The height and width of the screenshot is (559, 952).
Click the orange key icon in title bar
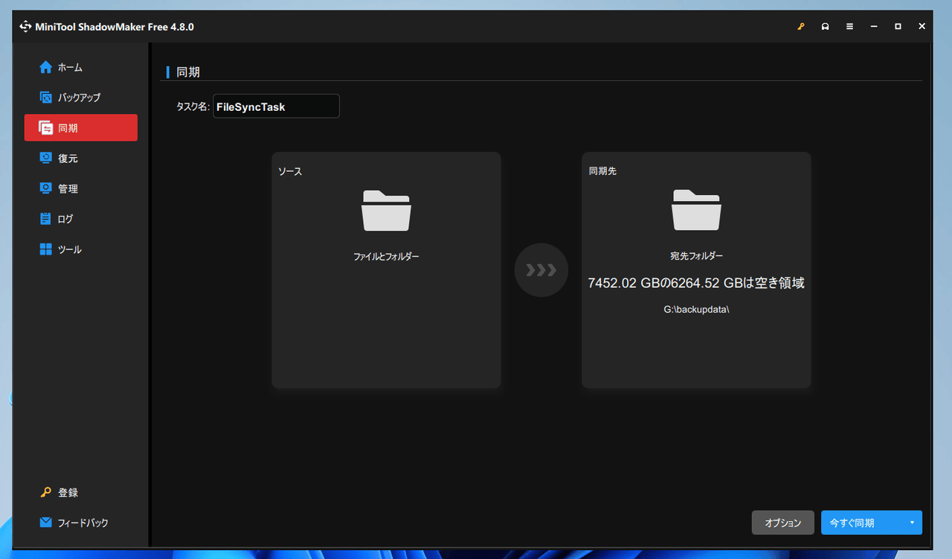801,27
